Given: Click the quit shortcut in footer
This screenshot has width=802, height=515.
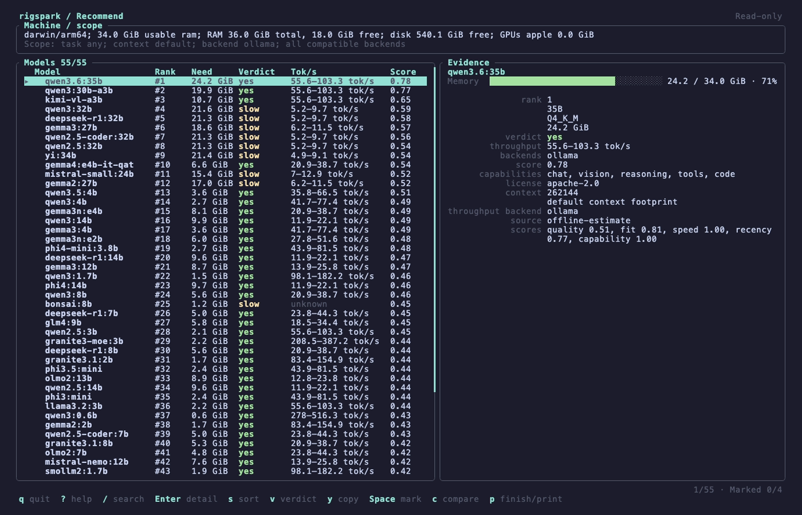Looking at the screenshot, I should point(34,499).
